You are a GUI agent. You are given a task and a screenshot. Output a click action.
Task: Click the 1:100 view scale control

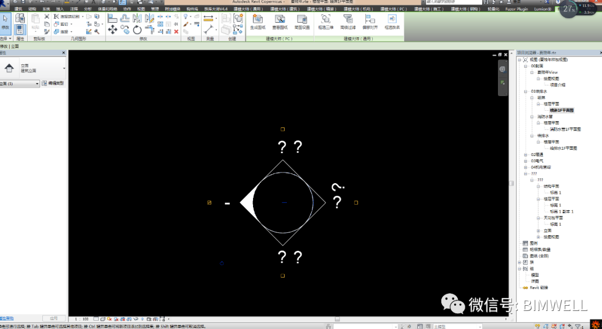[x=82, y=319]
